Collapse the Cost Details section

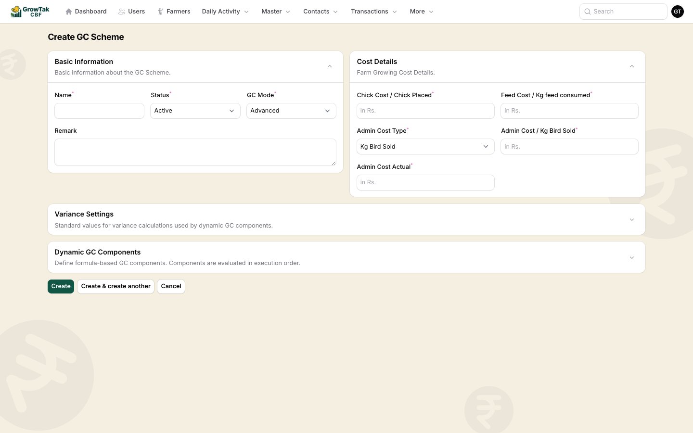(x=632, y=66)
